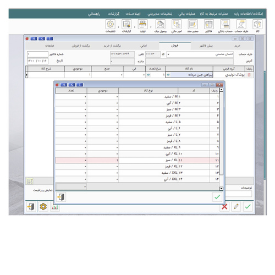Open the وصول چک toolbar icon

pos(161,24)
